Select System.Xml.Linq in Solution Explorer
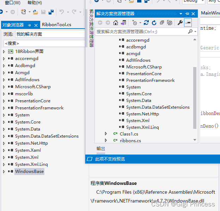This screenshot has height=211, width=220. coord(142,127)
